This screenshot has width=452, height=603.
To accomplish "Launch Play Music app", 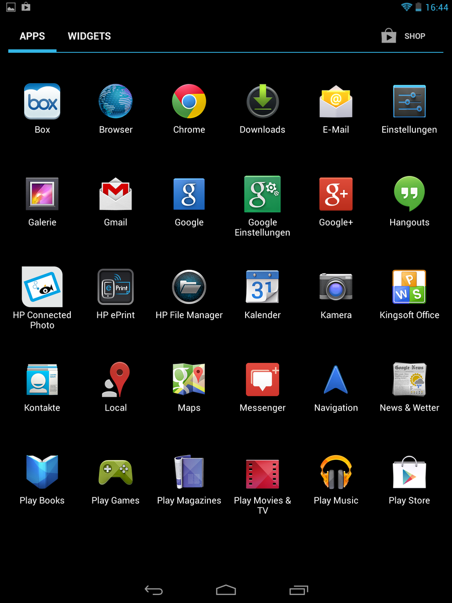I will pos(335,472).
